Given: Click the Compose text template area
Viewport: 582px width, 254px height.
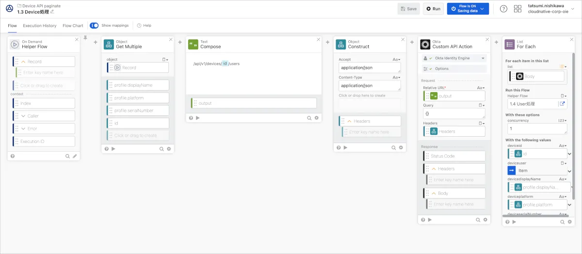Looking at the screenshot, I should 253,73.
